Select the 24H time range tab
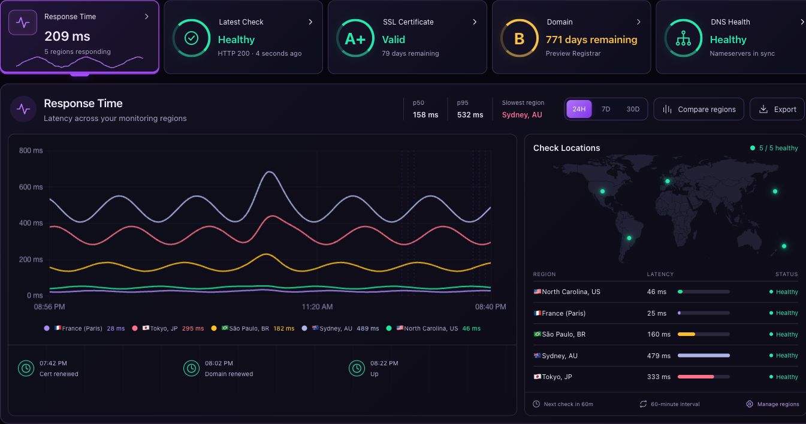The width and height of the screenshot is (806, 424). click(x=579, y=109)
